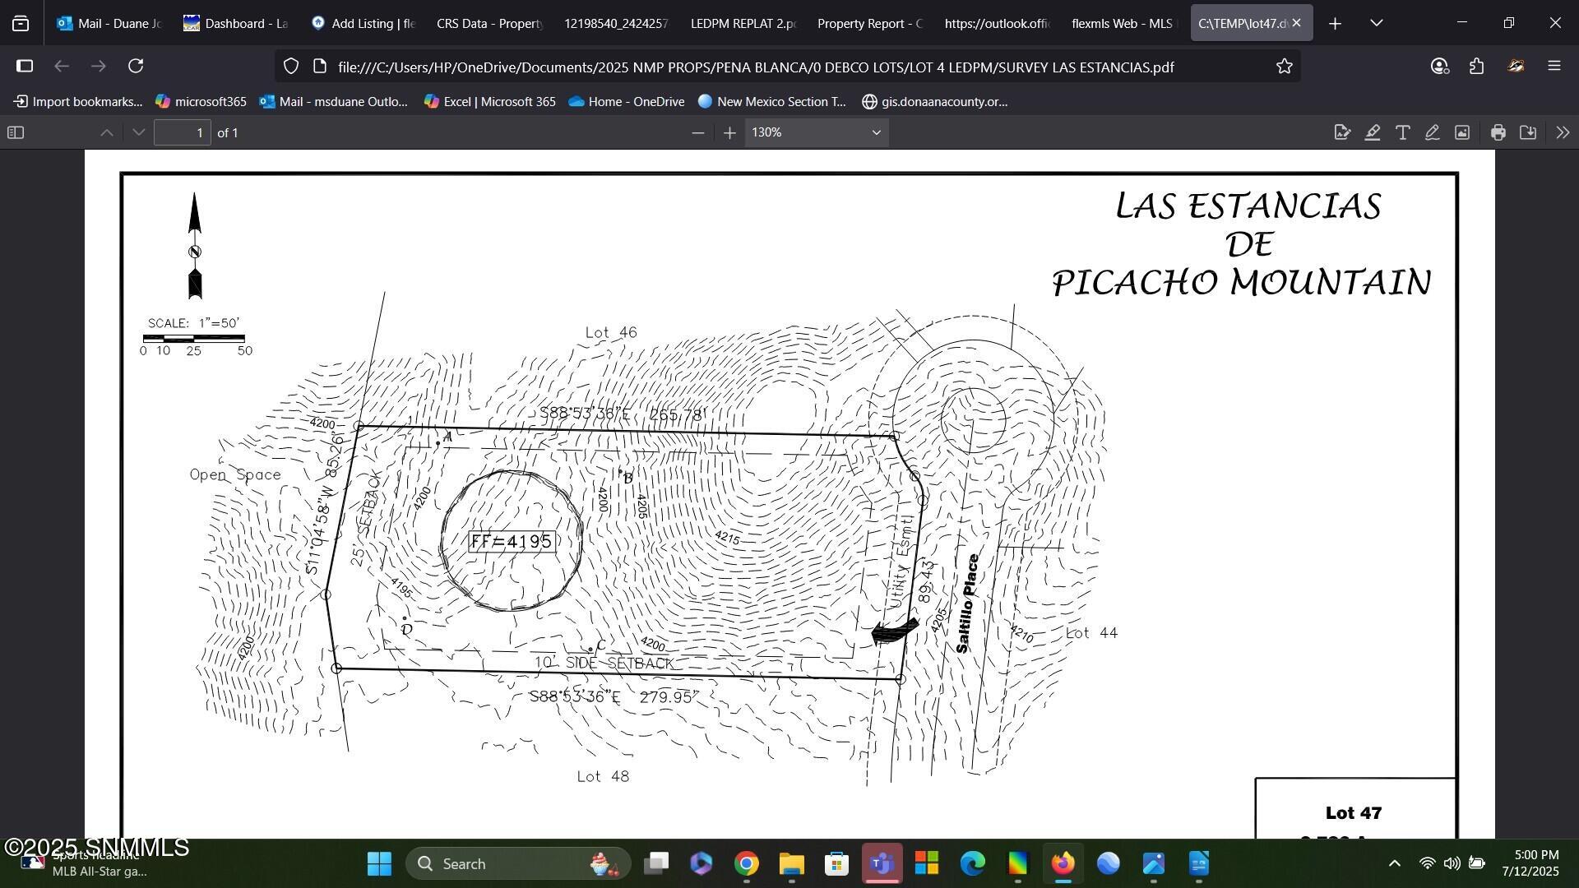Expand additional tools with the chevron
This screenshot has height=888, width=1579.
pyautogui.click(x=1561, y=132)
